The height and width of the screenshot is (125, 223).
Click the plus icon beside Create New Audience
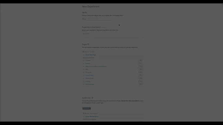point(84,116)
